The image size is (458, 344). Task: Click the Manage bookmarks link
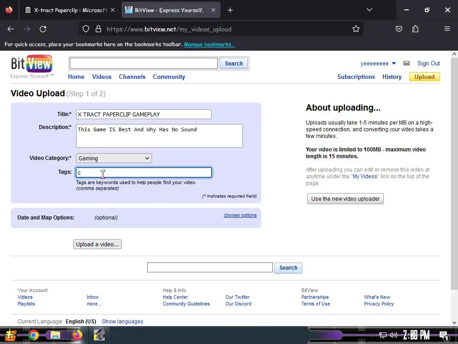pos(209,44)
